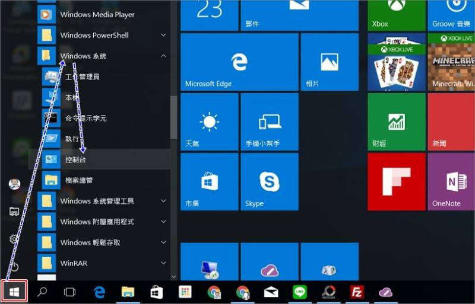Open the Xbox tile
The width and height of the screenshot is (475, 304).
coord(397,15)
